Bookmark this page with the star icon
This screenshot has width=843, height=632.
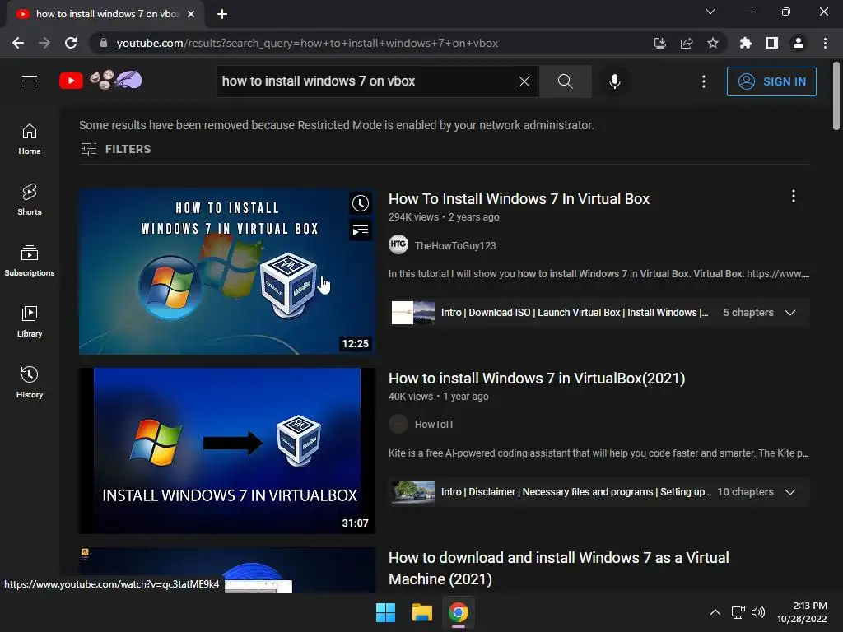(x=713, y=43)
